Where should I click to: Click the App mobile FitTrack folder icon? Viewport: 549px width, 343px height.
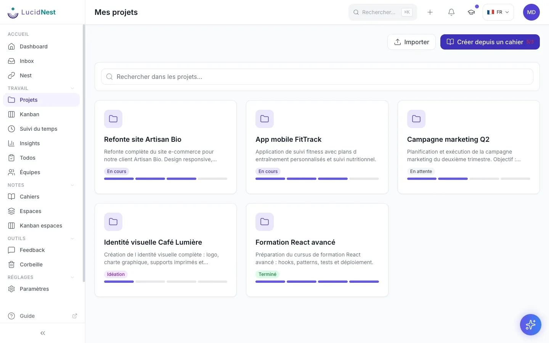coord(265,119)
